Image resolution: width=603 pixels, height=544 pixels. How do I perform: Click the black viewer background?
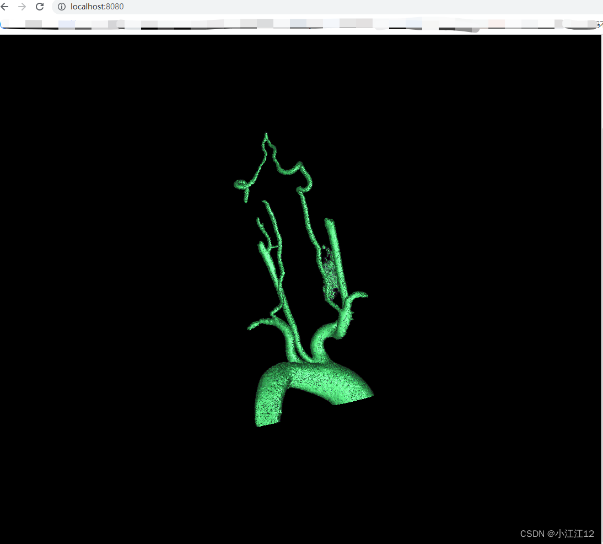tap(110, 276)
